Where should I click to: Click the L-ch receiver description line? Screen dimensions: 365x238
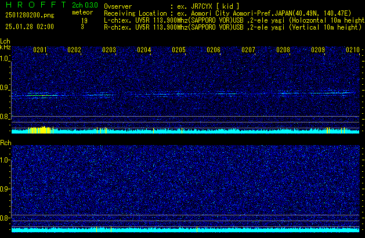coord(234,20)
